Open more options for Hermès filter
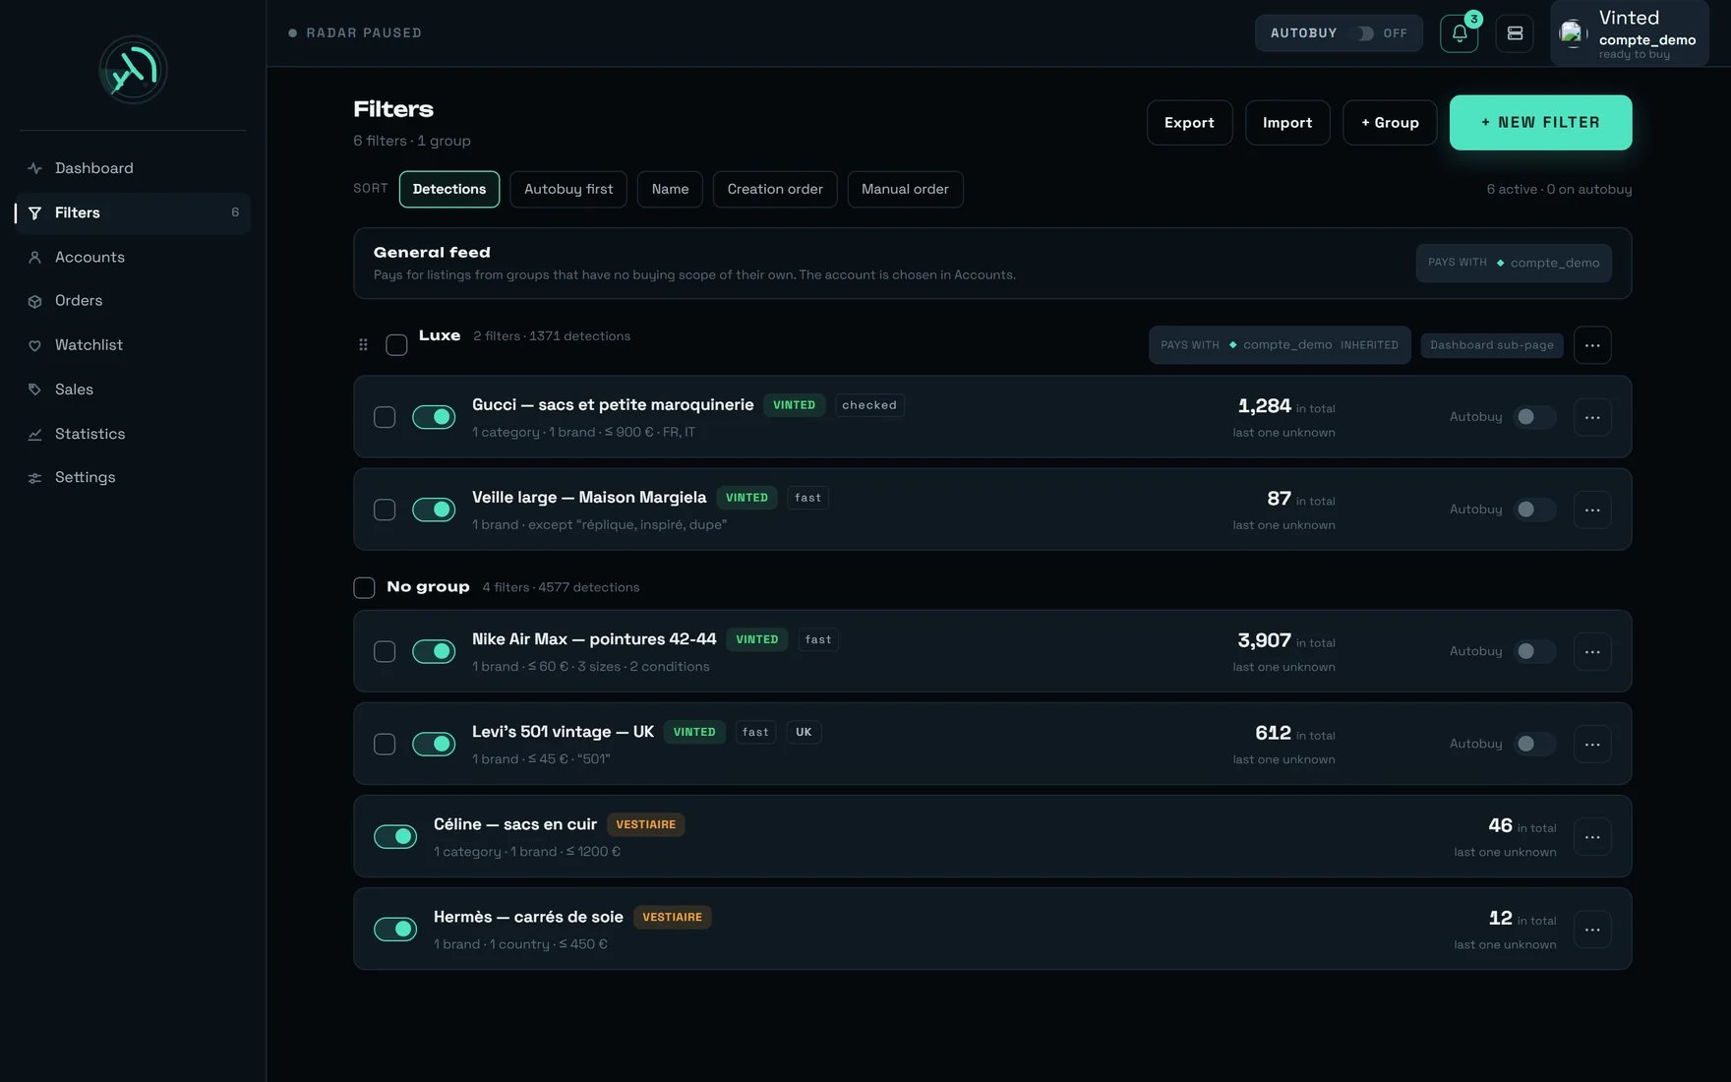 1592,929
